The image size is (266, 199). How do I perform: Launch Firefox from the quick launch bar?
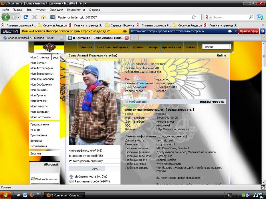click(31, 195)
